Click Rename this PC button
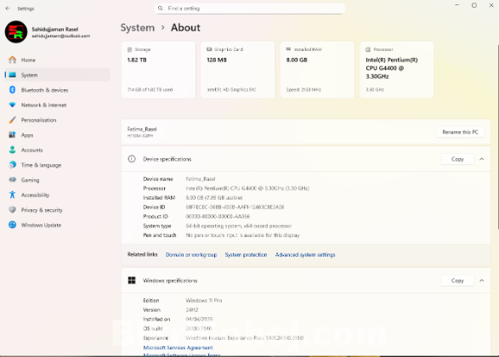Screen dimensions: 499x357 (460, 132)
